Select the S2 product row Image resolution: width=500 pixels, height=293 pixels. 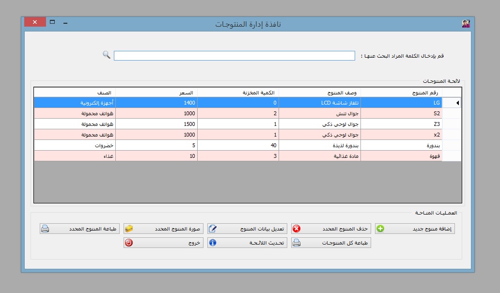coord(401,113)
